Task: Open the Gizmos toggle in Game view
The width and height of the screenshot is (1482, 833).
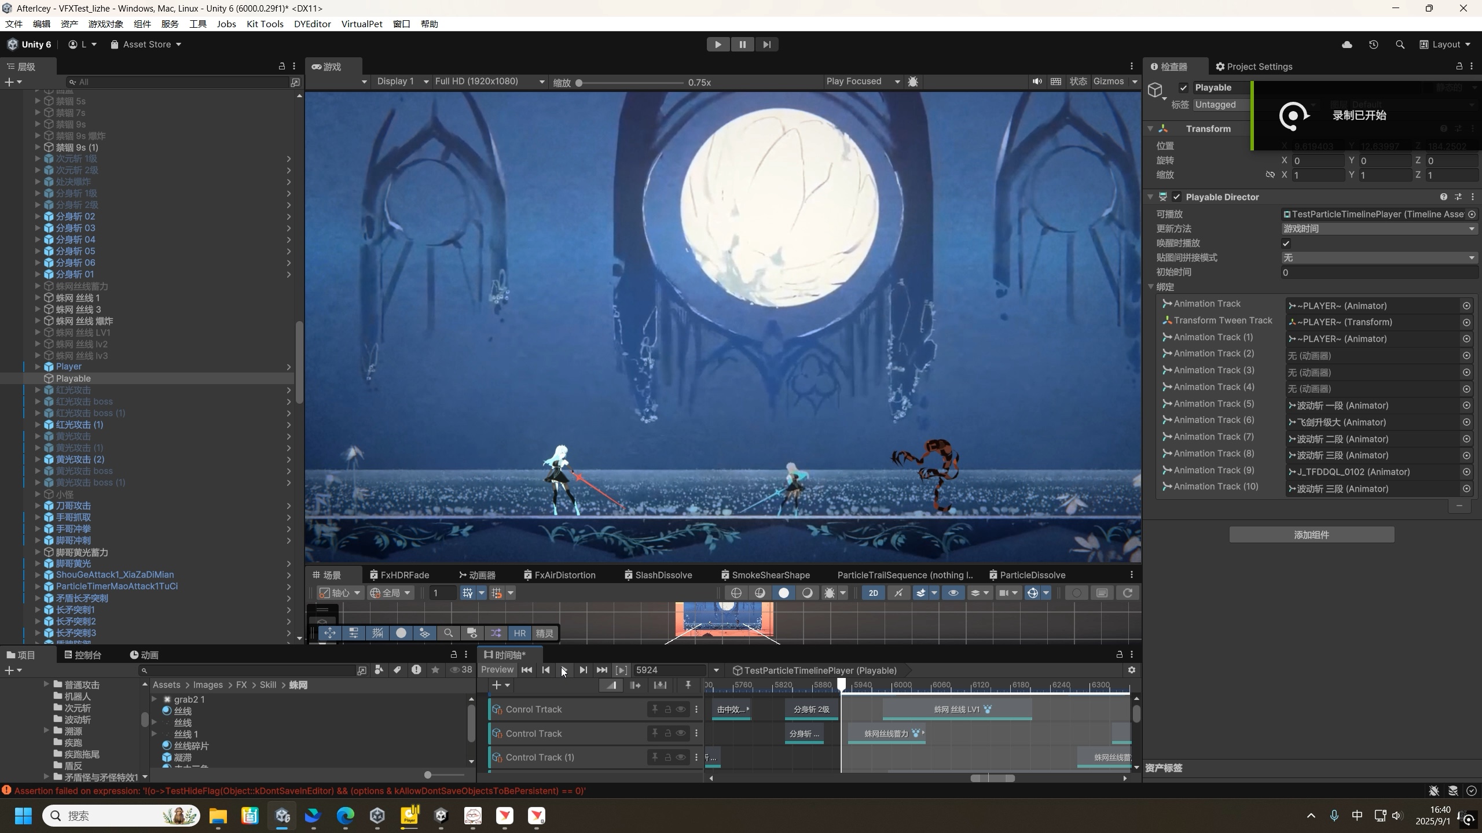Action: [1109, 82]
